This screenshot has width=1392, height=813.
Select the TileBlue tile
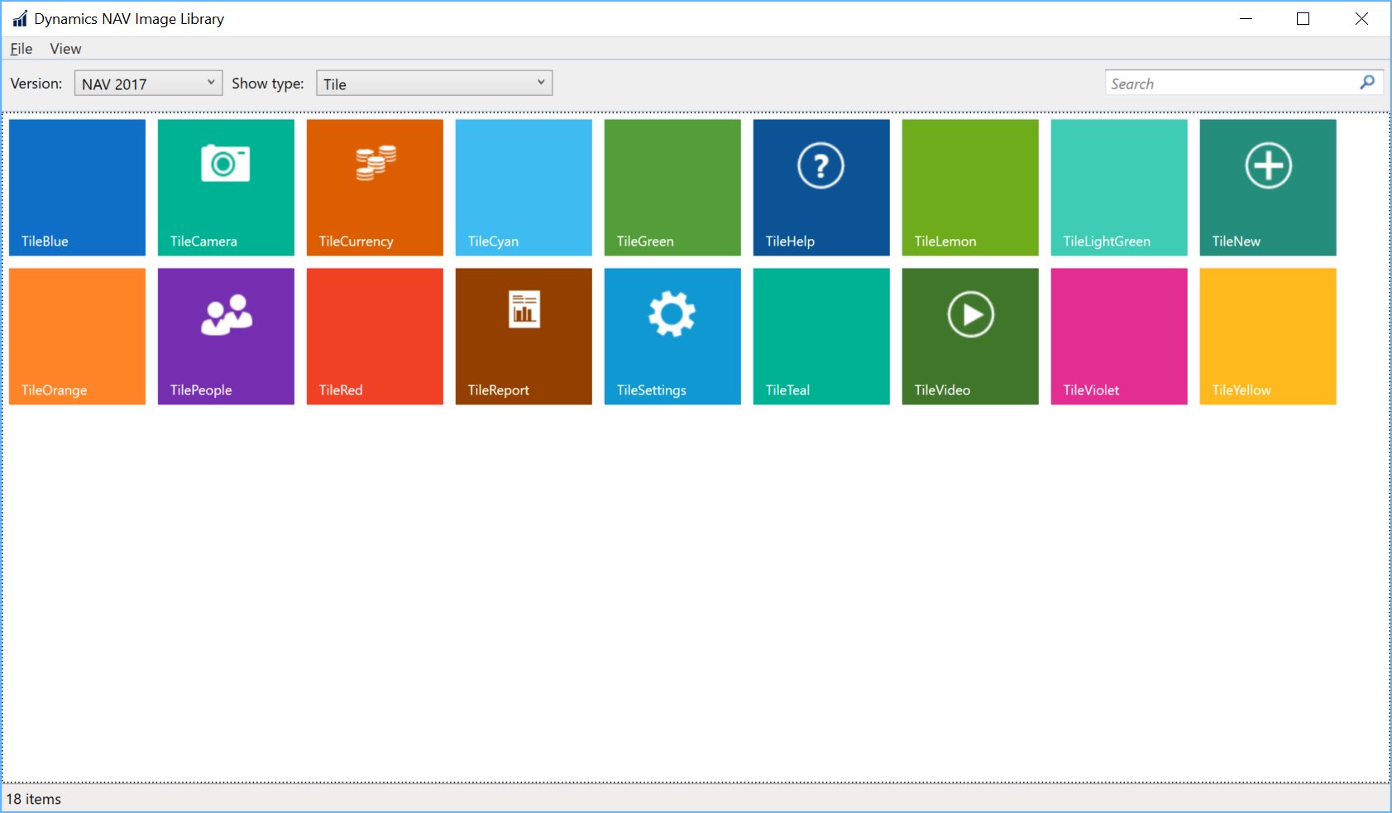[76, 187]
